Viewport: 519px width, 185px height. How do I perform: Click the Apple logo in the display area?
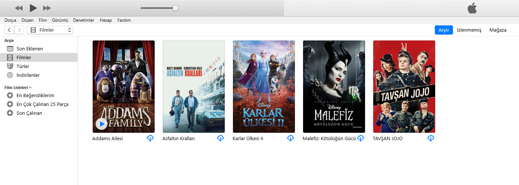click(472, 8)
